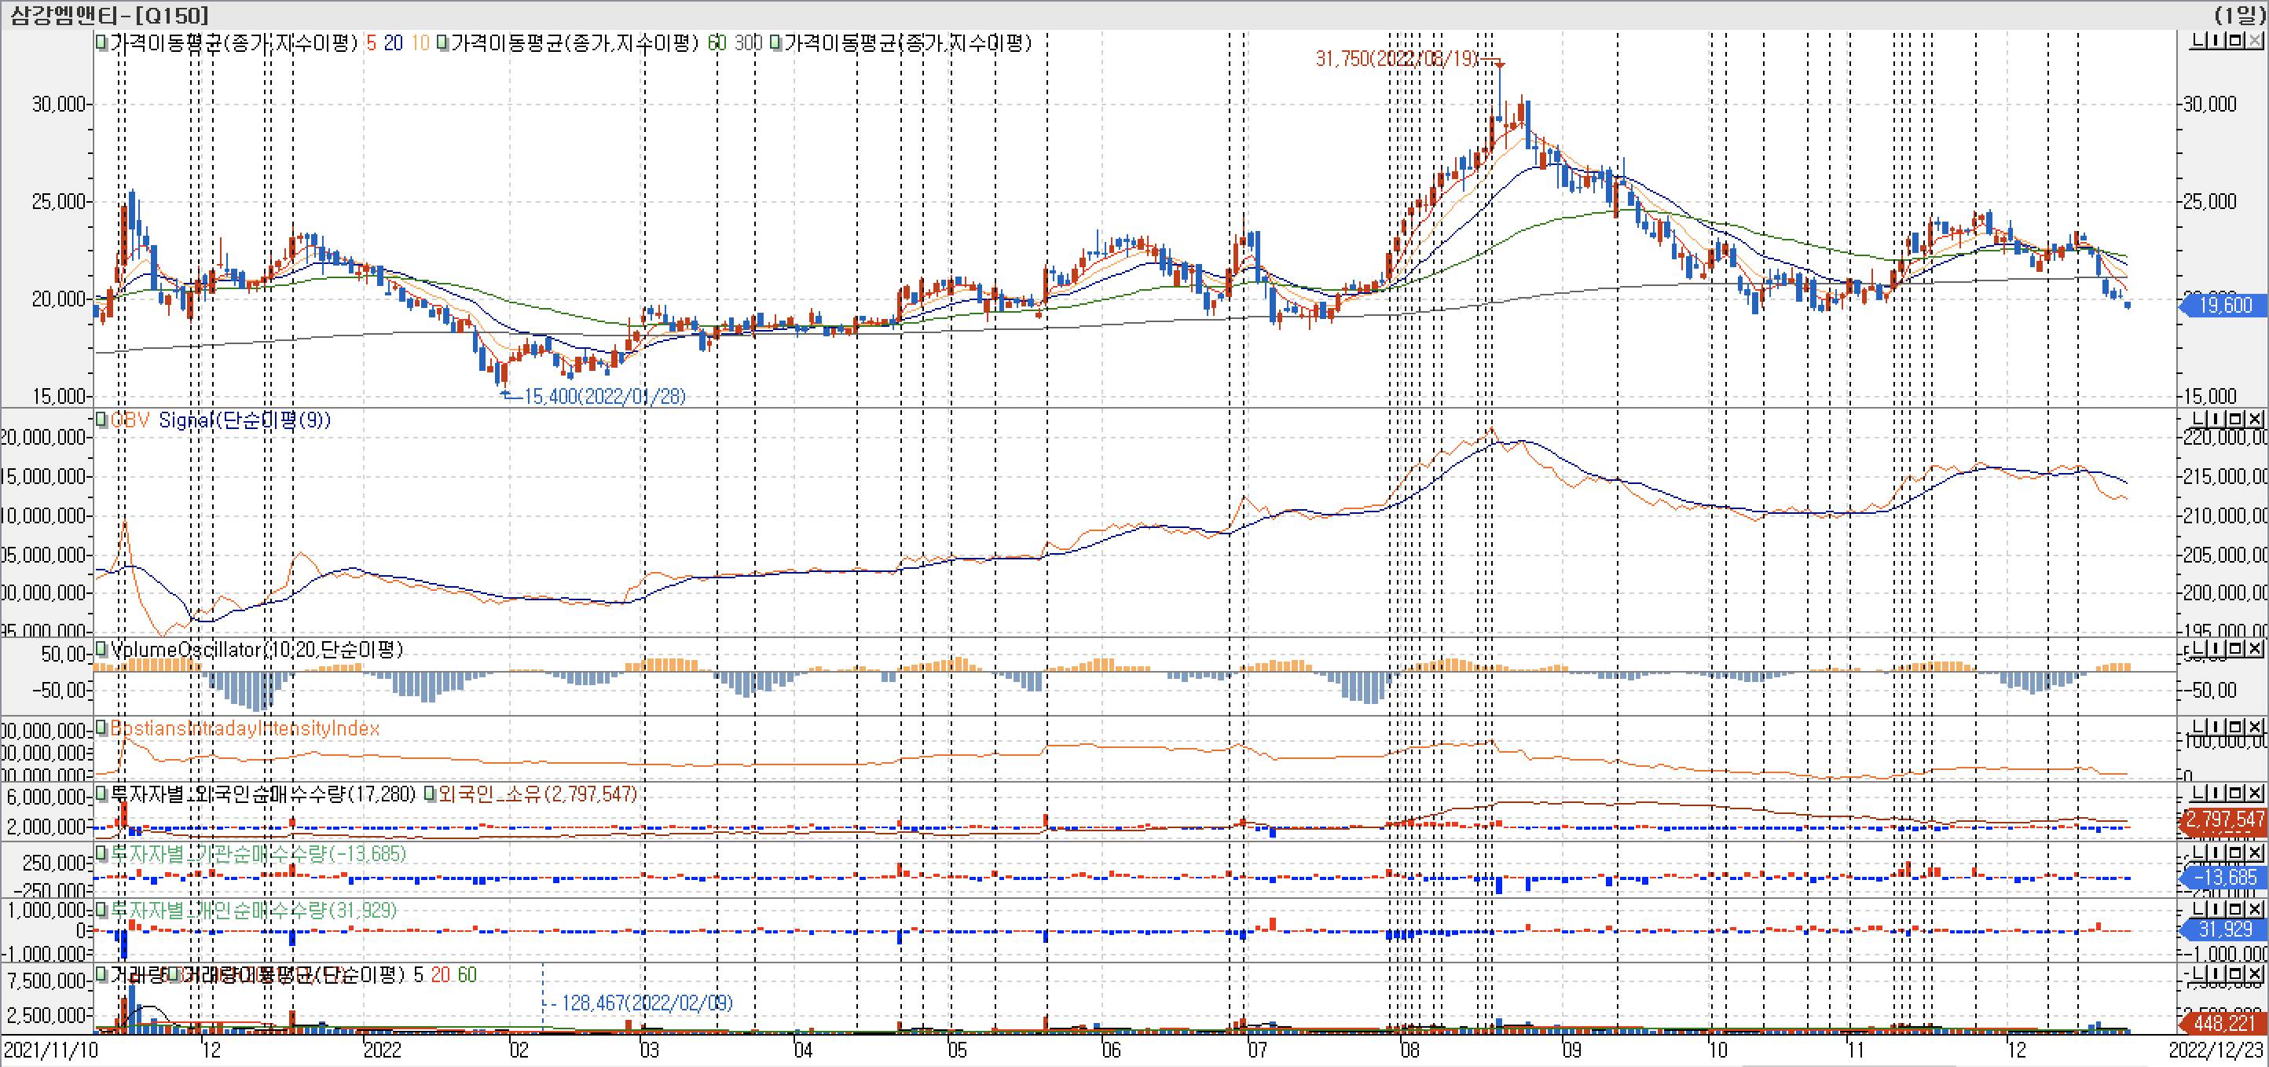Click the blue 19,600 current price tag
The width and height of the screenshot is (2269, 1067).
(x=2224, y=306)
